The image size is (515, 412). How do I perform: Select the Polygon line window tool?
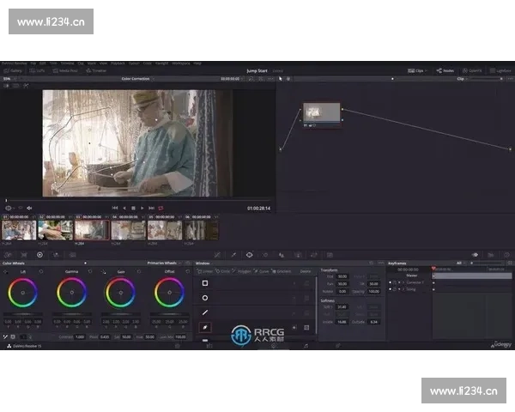tap(204, 312)
